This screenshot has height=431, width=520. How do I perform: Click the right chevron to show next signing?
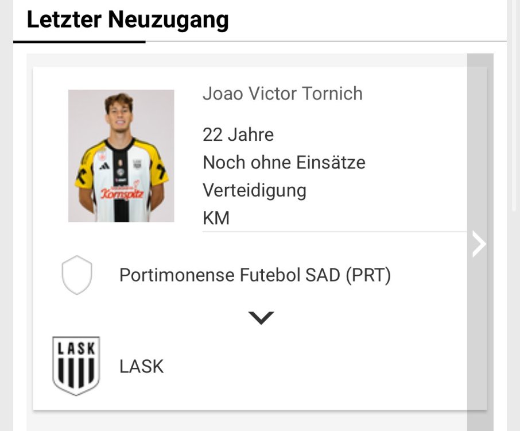tap(479, 244)
